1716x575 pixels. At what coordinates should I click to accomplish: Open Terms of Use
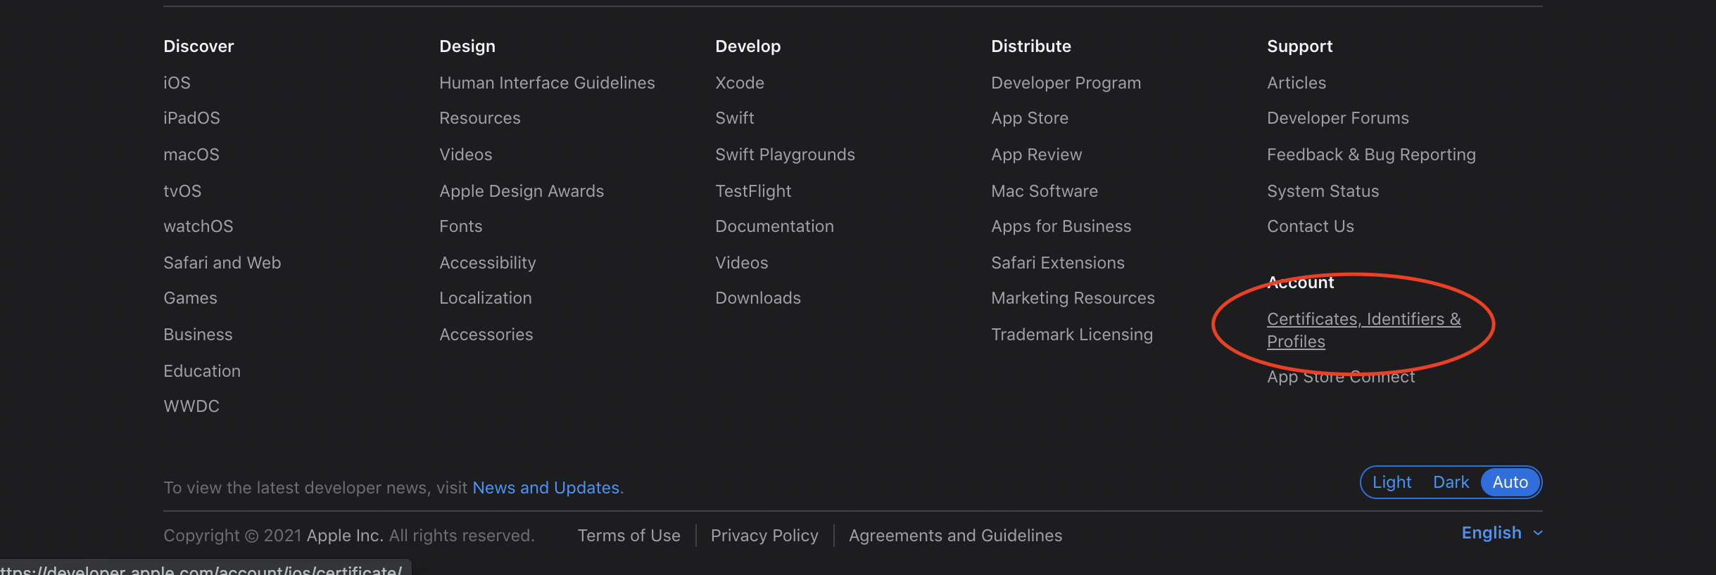pos(629,536)
